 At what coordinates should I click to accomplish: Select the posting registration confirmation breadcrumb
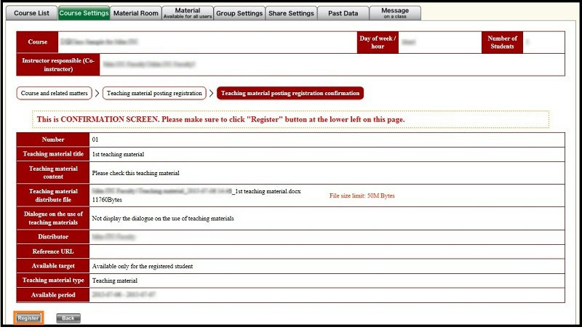click(290, 93)
